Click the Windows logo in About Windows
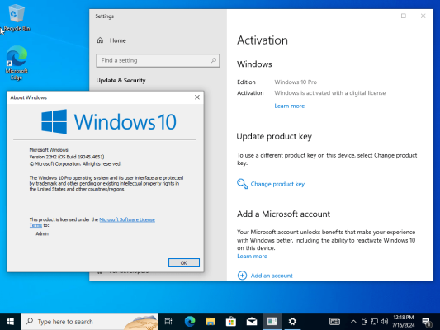440x330 pixels. point(54,121)
